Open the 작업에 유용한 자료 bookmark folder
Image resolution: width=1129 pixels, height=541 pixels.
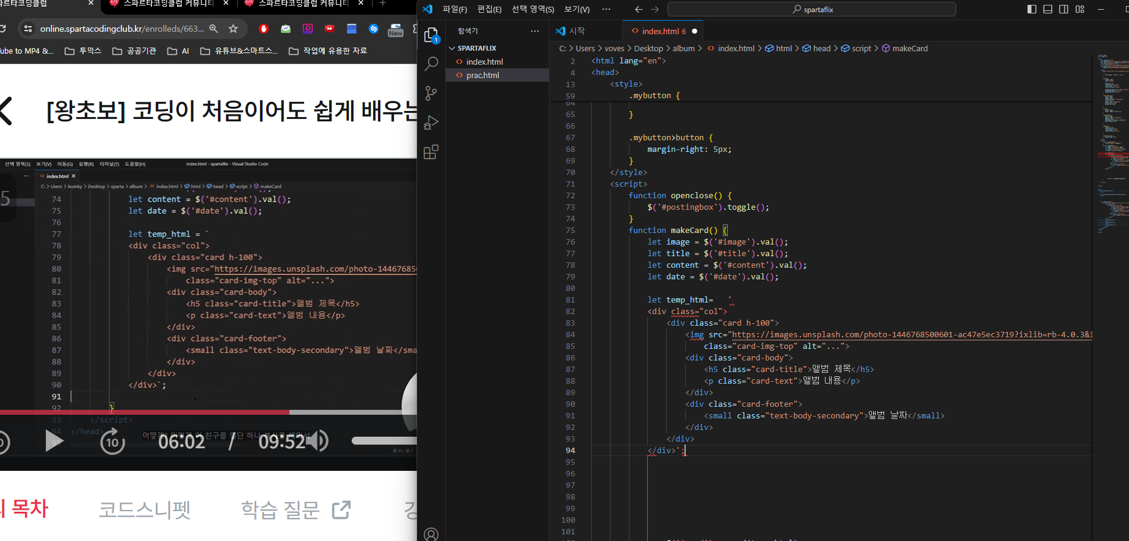click(x=328, y=51)
